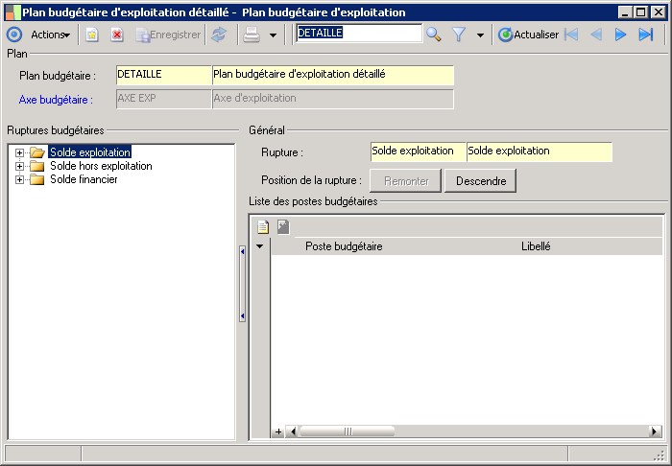Image resolution: width=672 pixels, height=466 pixels.
Task: Click the Solde financier folder icon
Action: 36,179
